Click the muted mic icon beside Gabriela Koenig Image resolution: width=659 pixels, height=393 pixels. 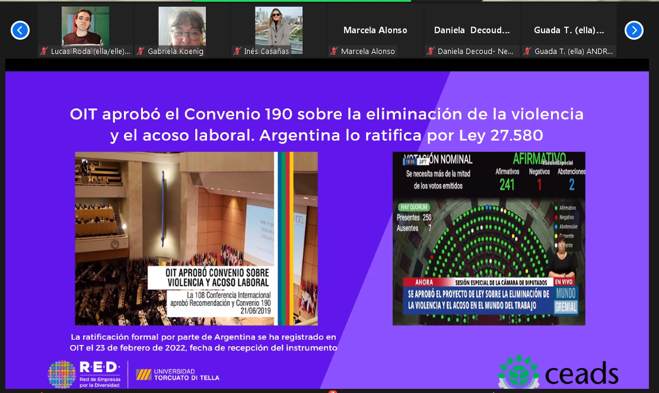[141, 52]
